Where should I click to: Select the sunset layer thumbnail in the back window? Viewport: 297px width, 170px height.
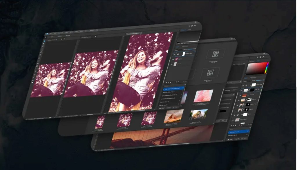[244, 95]
